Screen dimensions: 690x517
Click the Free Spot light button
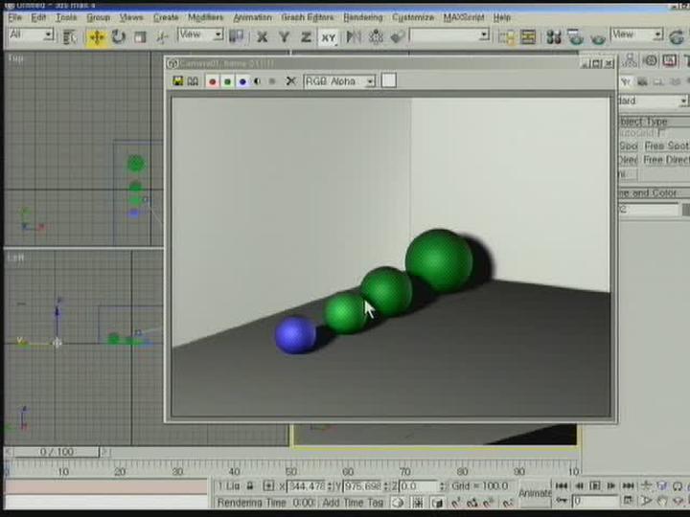tap(665, 146)
